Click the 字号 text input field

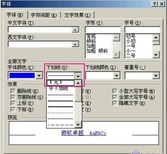(x=142, y=30)
